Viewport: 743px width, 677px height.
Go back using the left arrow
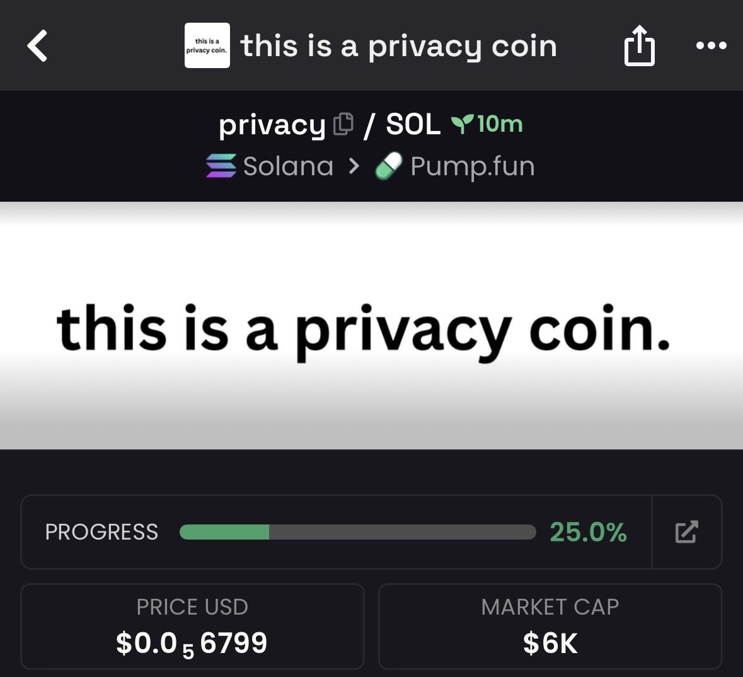point(37,46)
